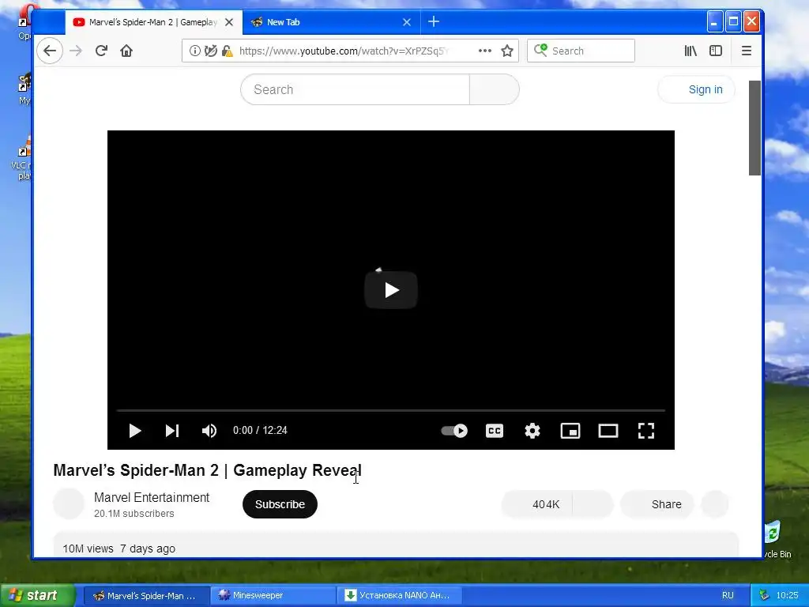Screen dimensions: 809x607
Task: Close the Spider-Man YouTube tab
Action: click(229, 22)
